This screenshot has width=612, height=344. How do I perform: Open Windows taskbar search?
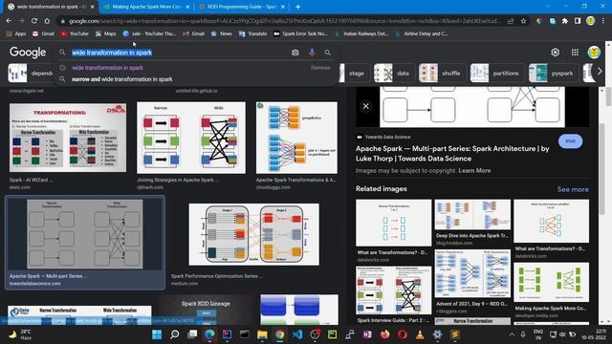tap(174, 334)
